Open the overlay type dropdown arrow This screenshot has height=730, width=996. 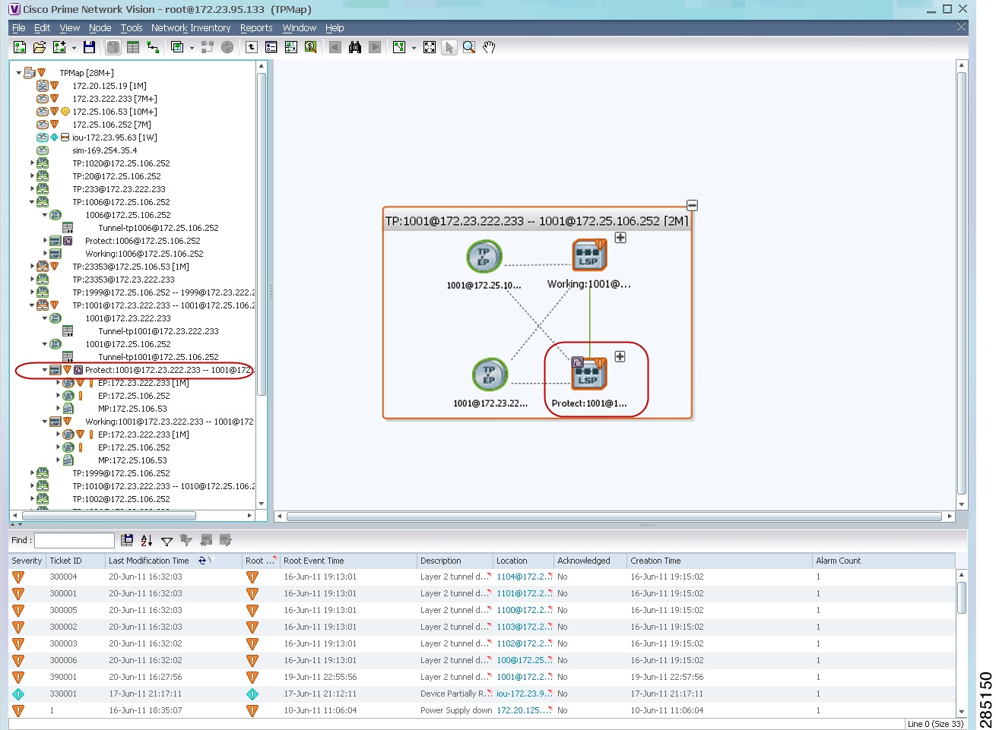[x=192, y=48]
